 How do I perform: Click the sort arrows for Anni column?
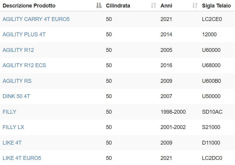(195, 5)
